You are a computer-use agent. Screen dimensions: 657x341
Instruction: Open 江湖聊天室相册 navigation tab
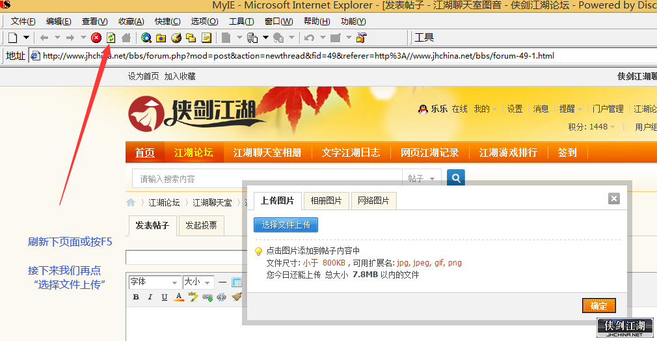pos(267,152)
